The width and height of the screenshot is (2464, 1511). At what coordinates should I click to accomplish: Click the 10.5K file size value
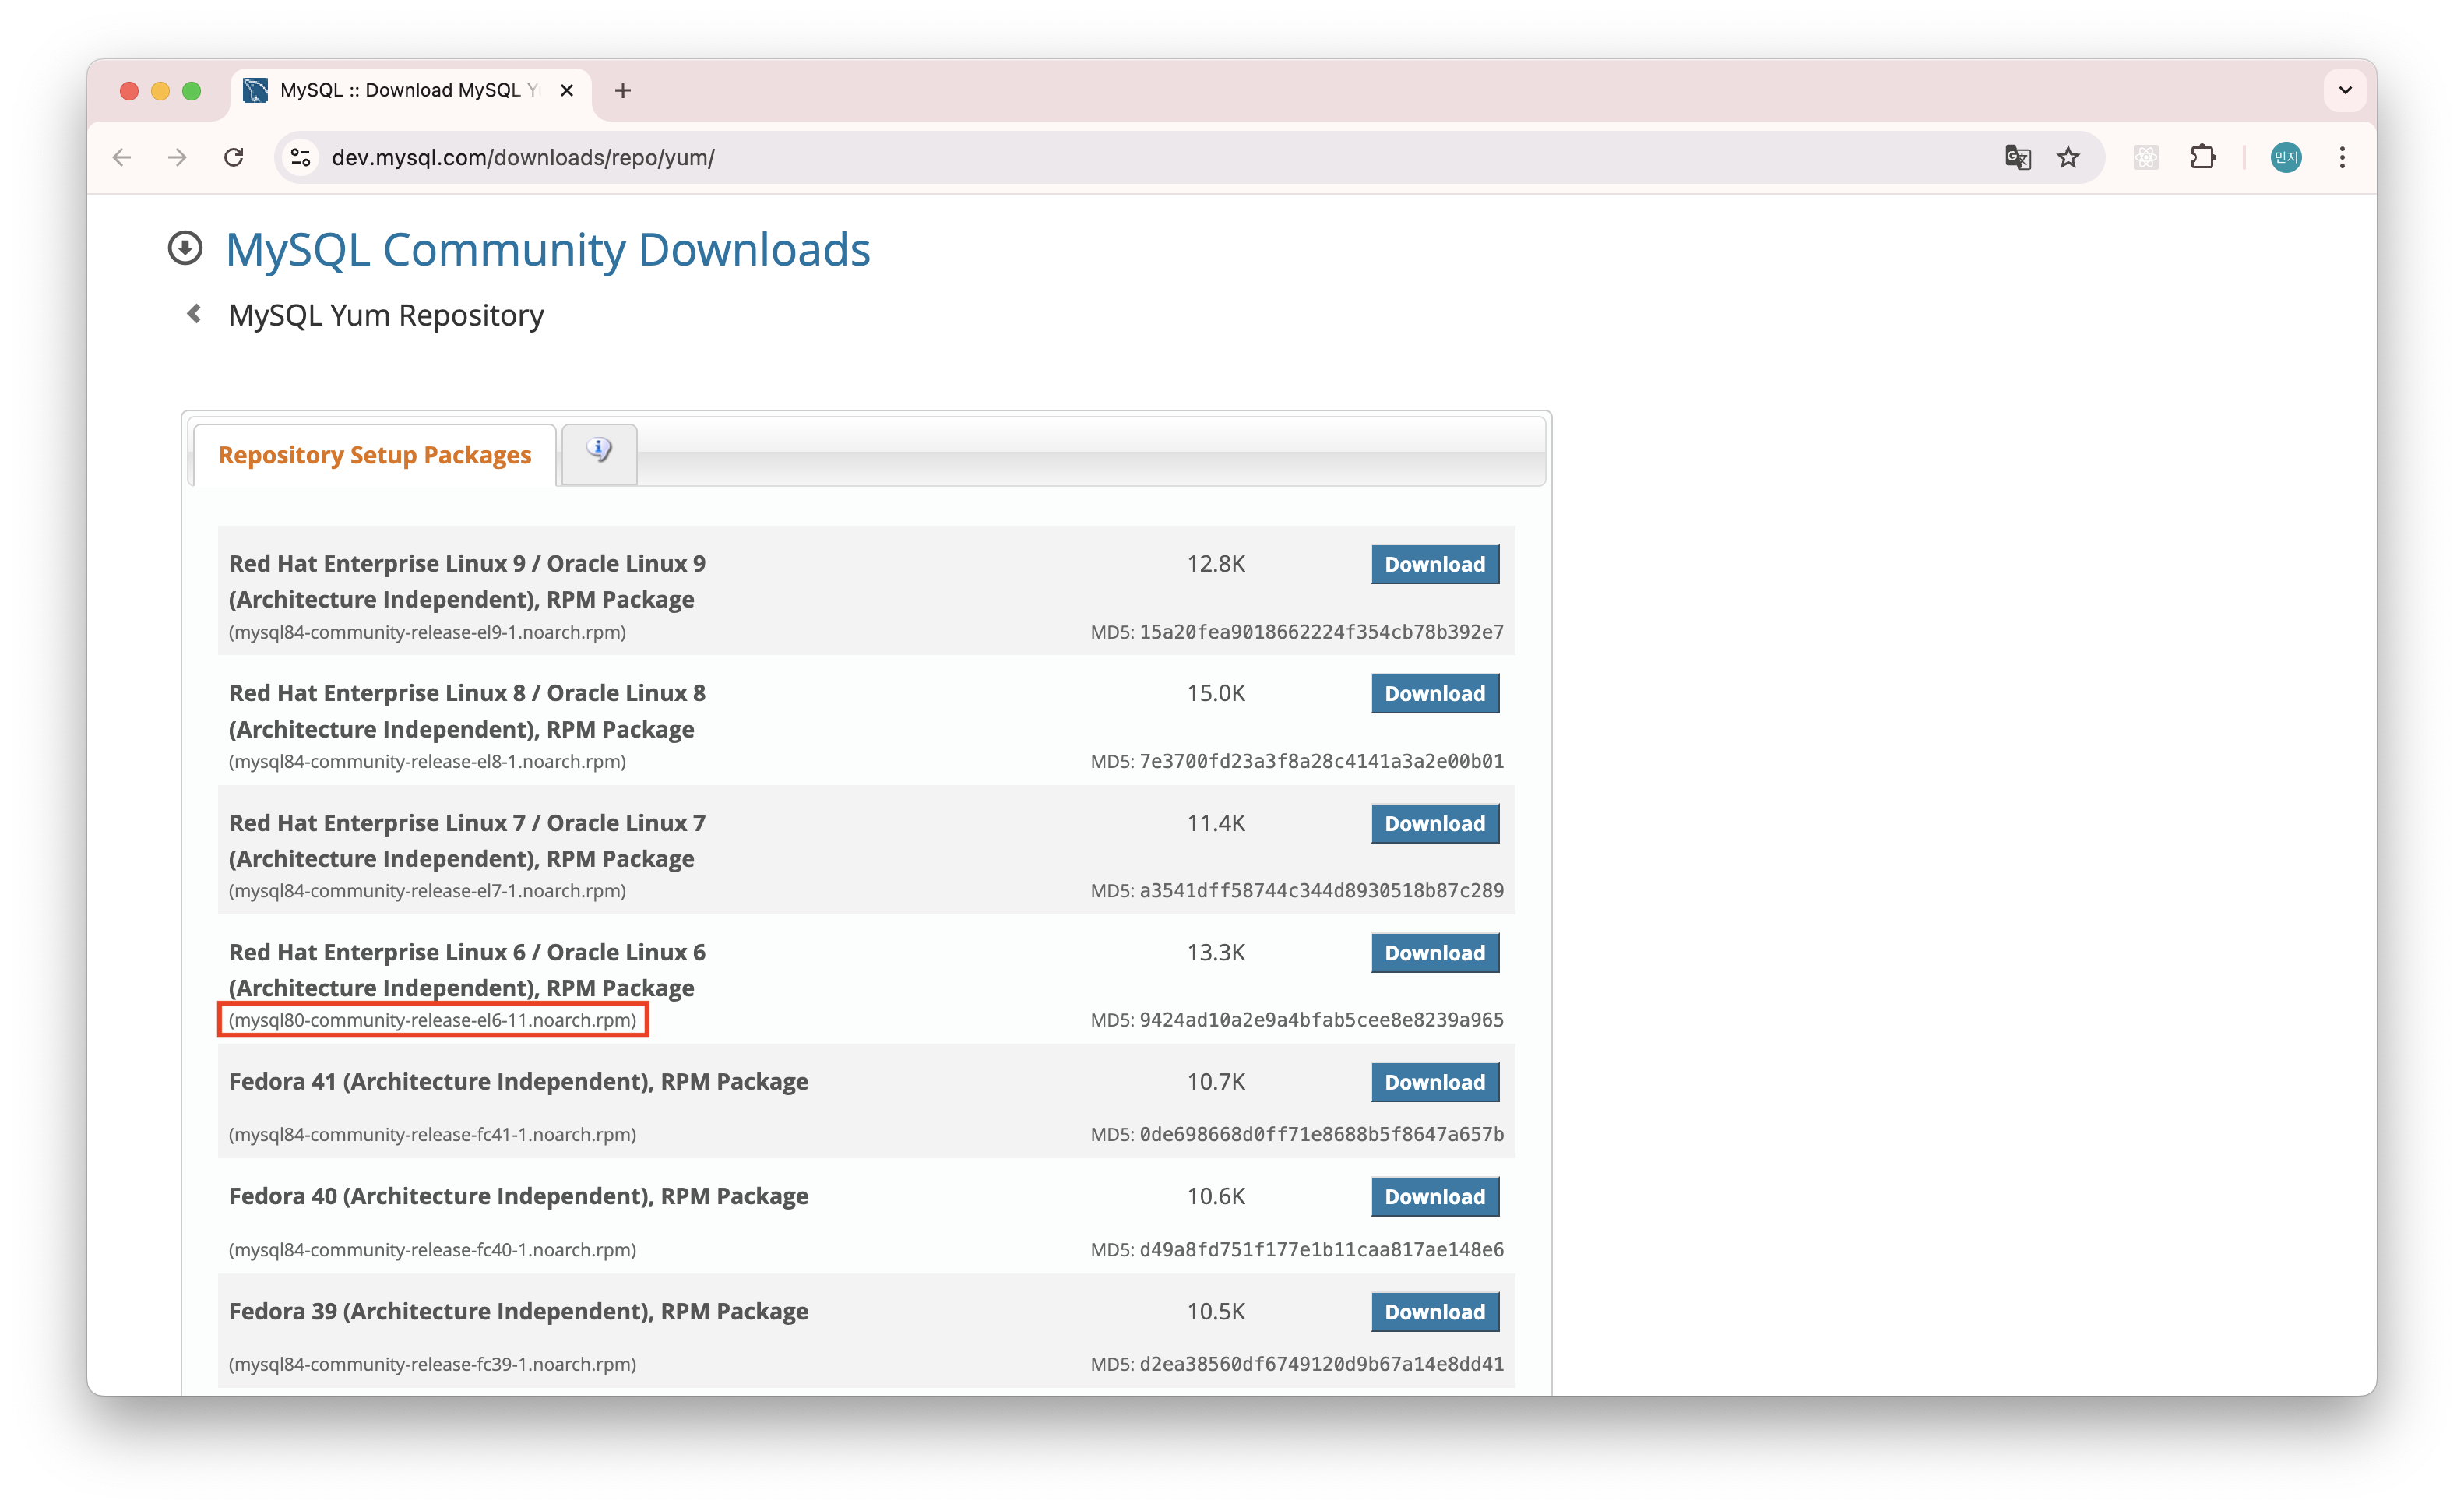[1216, 1311]
